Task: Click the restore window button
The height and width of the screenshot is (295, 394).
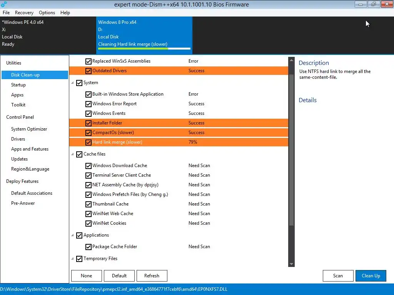Action: coord(374,4)
